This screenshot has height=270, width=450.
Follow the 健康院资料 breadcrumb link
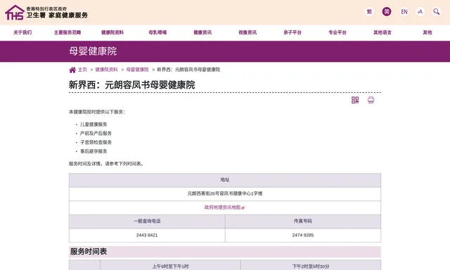coord(106,70)
